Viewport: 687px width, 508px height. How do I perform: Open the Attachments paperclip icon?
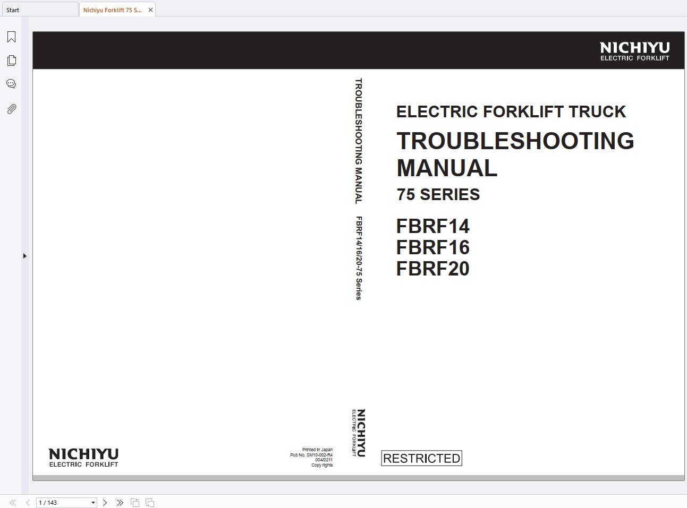pyautogui.click(x=11, y=109)
